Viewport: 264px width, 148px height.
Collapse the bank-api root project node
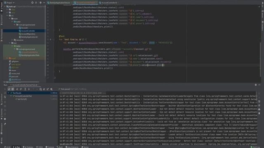[x=5, y=7]
